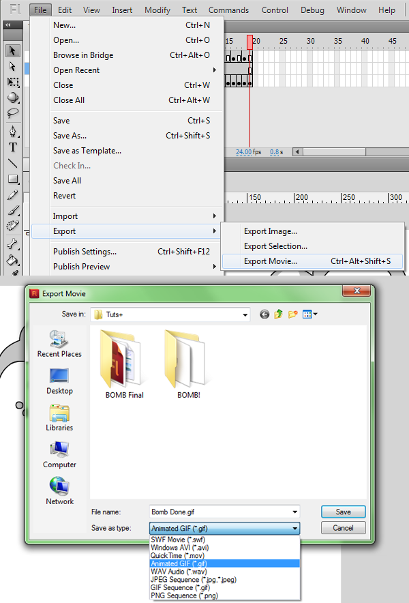This screenshot has width=409, height=603.
Task: Select the Pencil tool
Action: click(x=13, y=195)
